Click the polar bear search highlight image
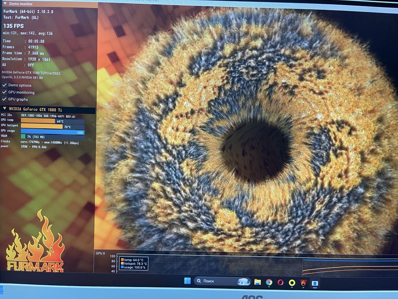This screenshot has width=398, height=299. [x=243, y=281]
